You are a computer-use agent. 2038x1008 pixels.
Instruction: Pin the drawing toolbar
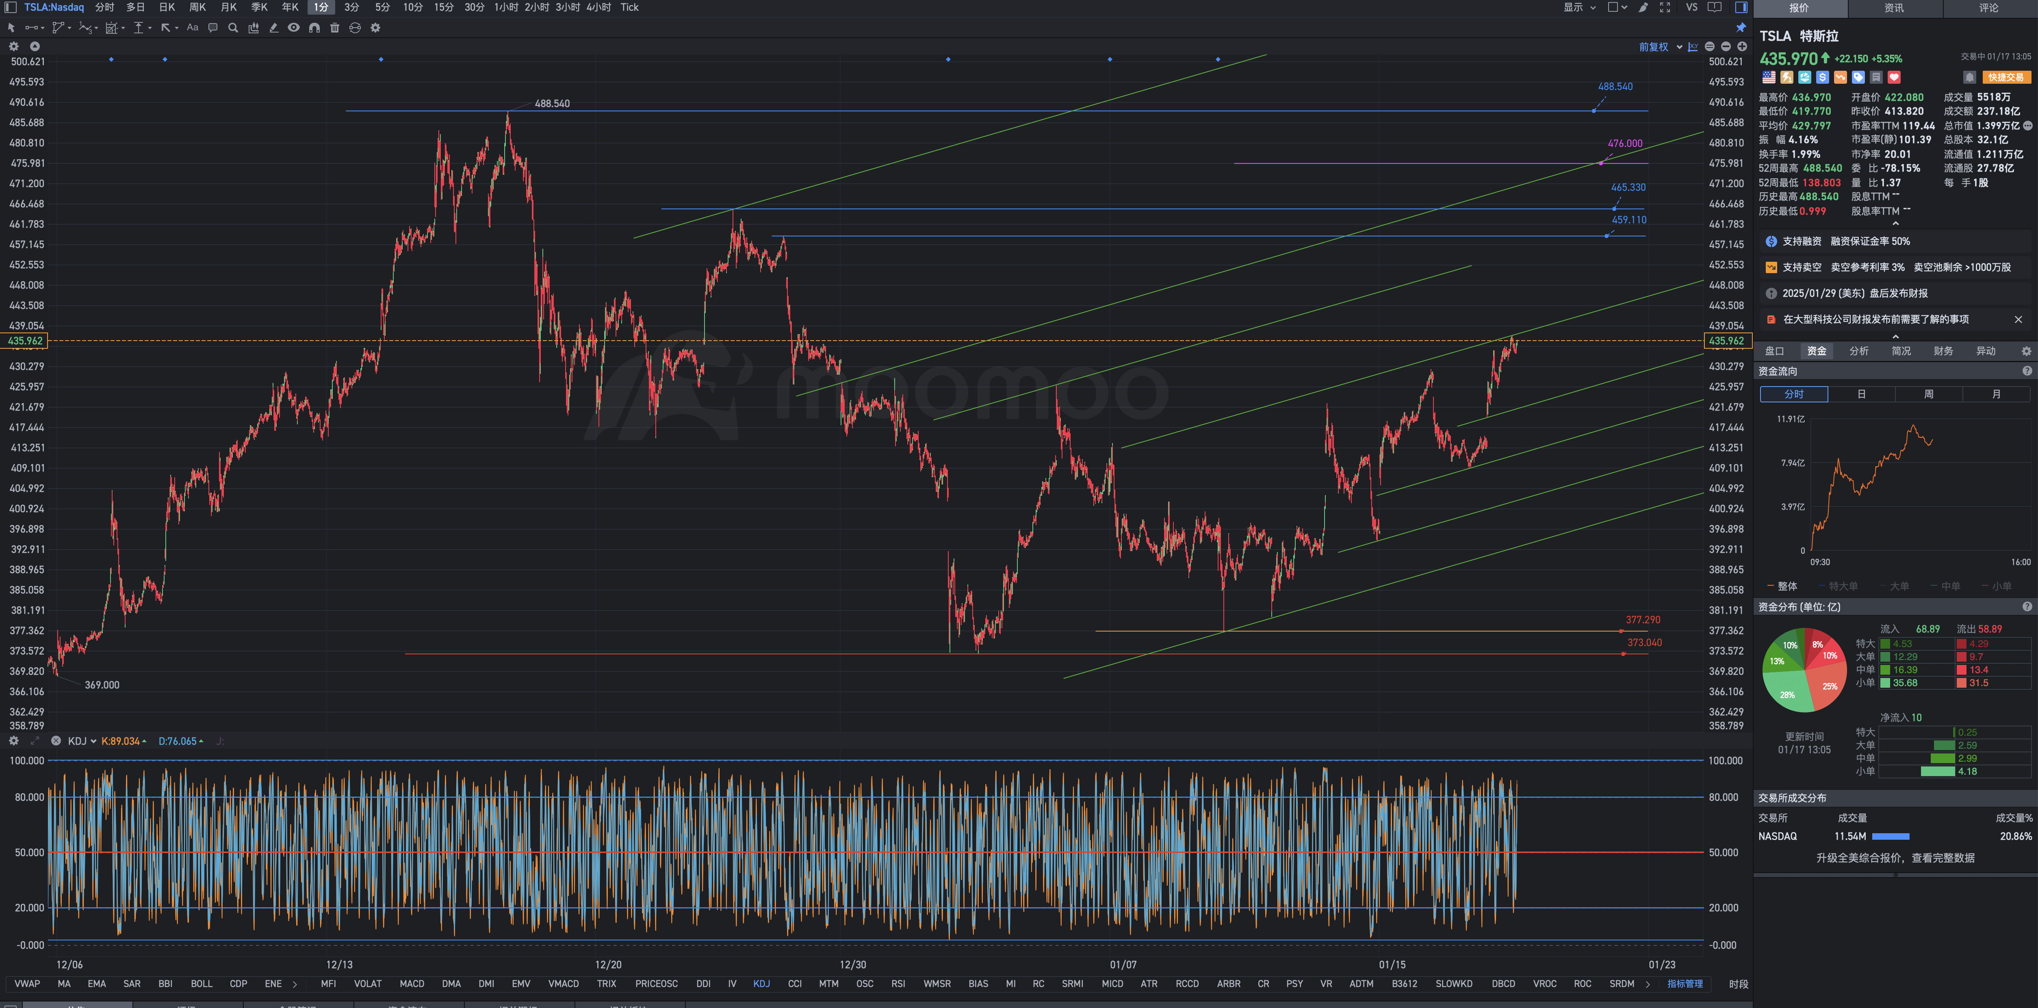point(1741,28)
